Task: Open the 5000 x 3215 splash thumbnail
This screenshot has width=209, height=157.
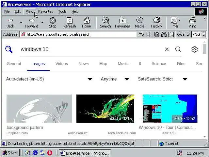Action: pos(105,109)
